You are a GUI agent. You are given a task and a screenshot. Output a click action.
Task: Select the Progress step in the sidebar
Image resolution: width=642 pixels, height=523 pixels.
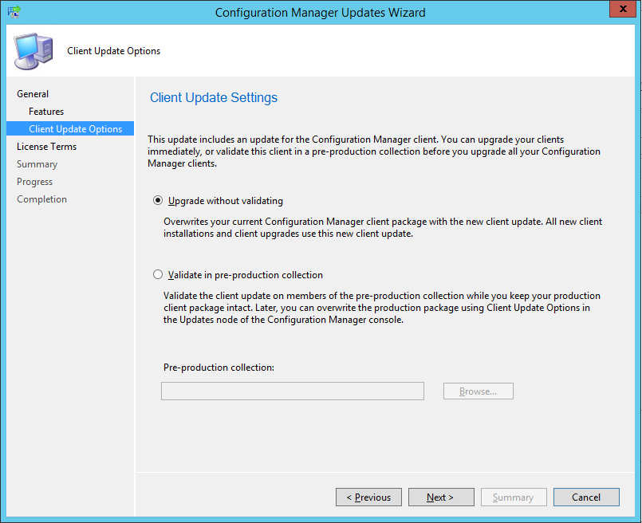point(35,182)
